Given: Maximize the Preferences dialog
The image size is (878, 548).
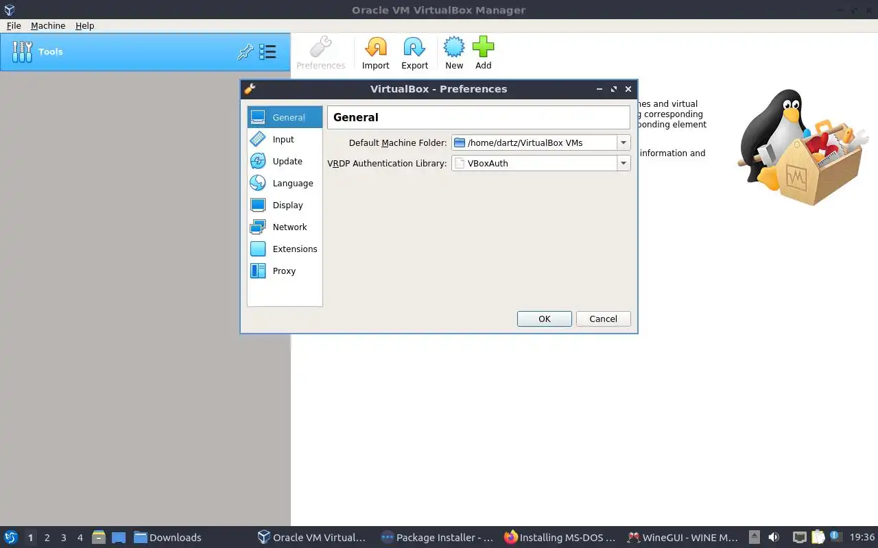Looking at the screenshot, I should tap(614, 89).
